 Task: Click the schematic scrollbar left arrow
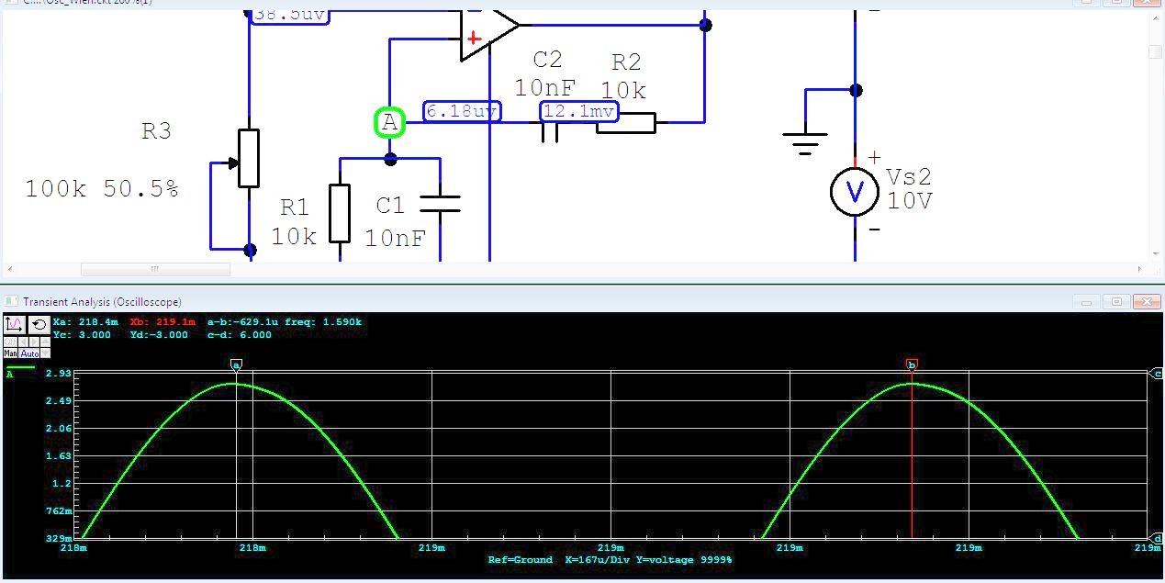pos(9,269)
